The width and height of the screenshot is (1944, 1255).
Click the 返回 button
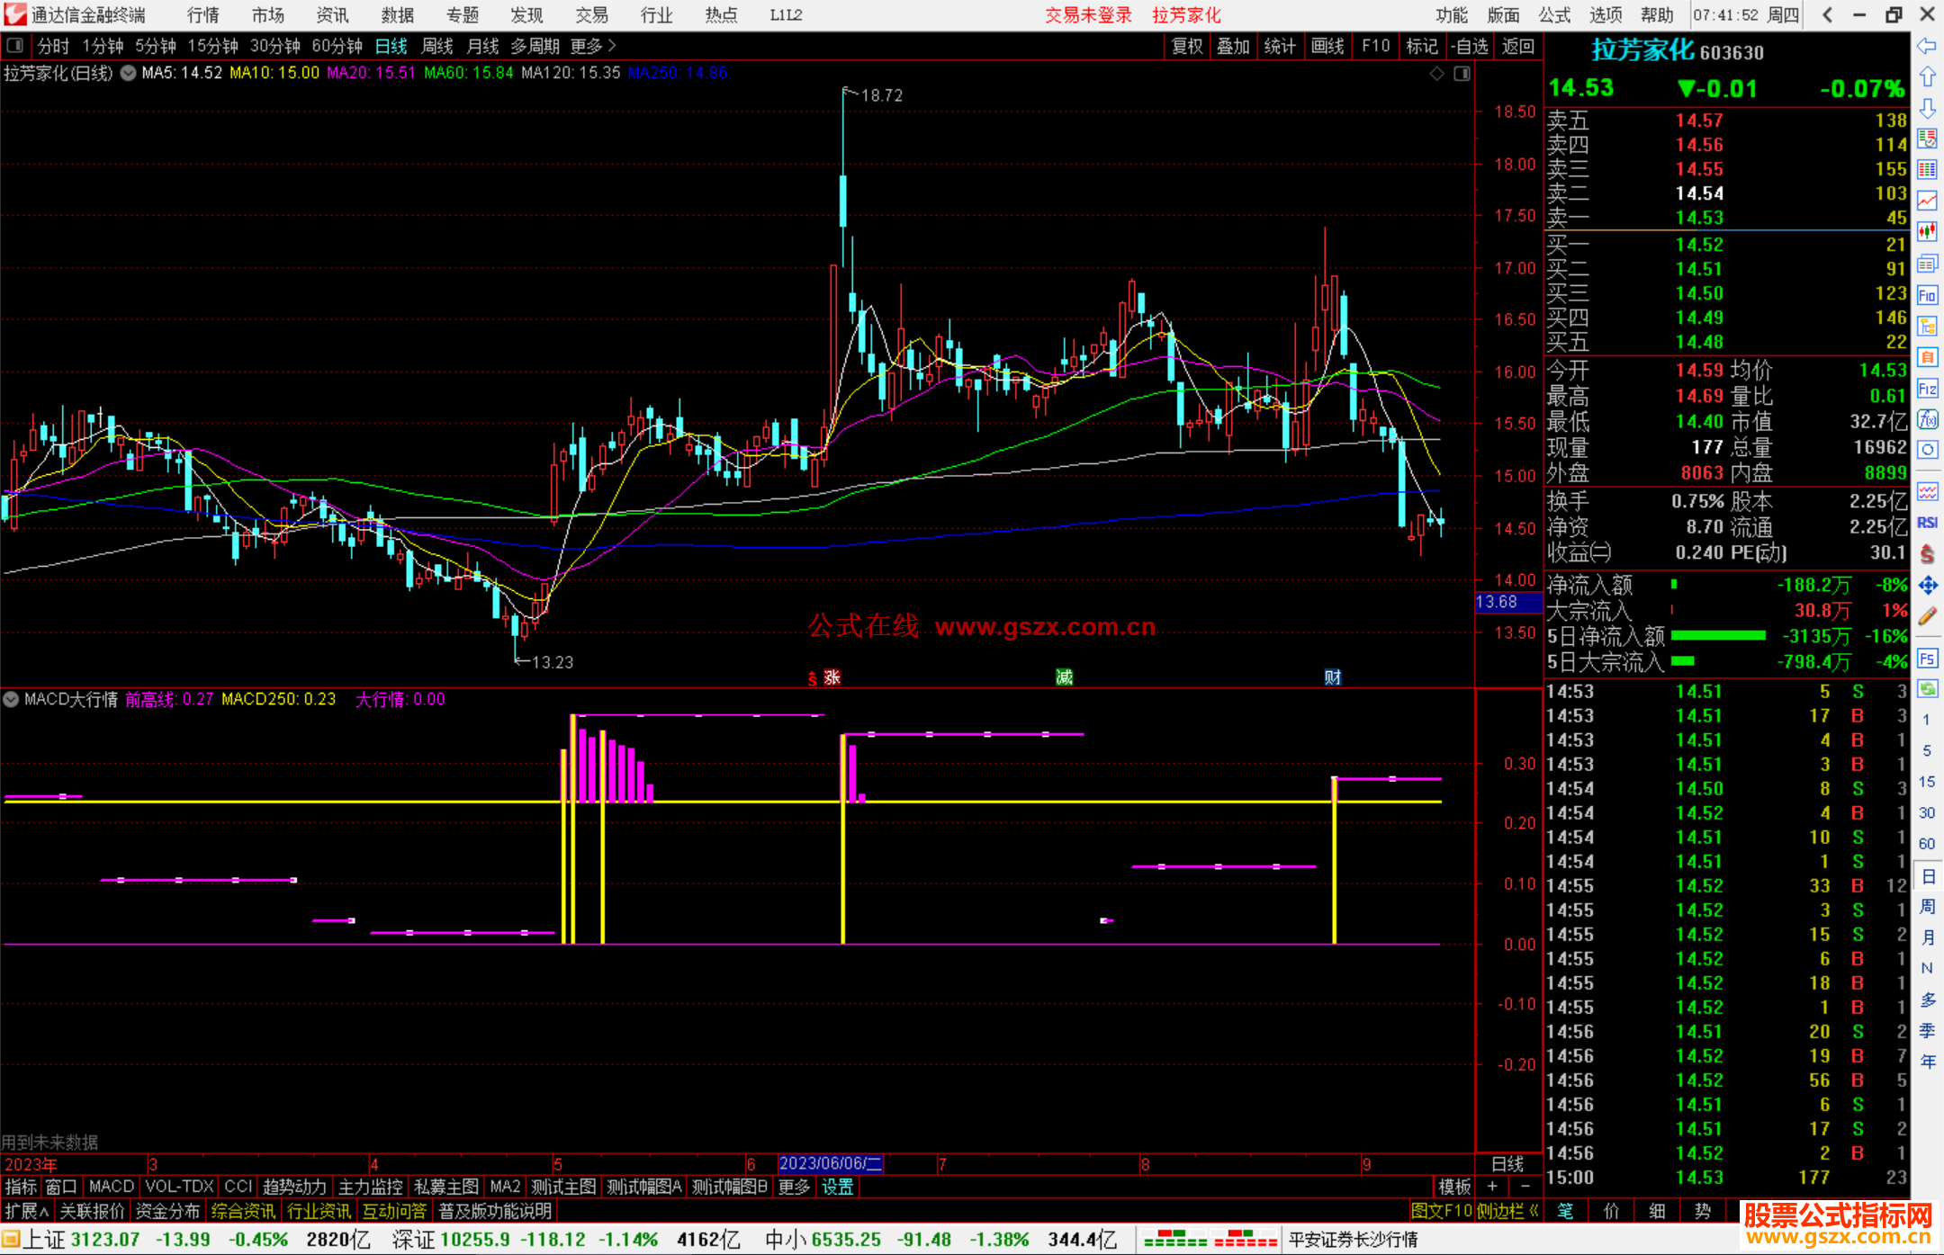1518,46
